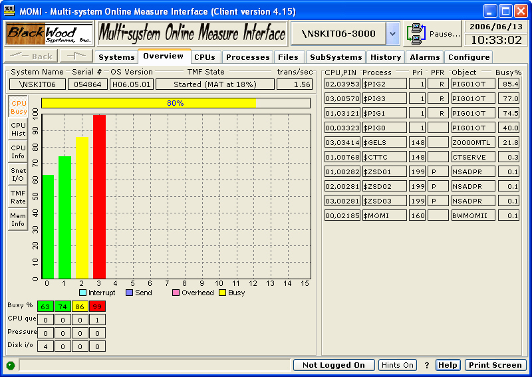Click the question mark hint icon

(x=426, y=365)
